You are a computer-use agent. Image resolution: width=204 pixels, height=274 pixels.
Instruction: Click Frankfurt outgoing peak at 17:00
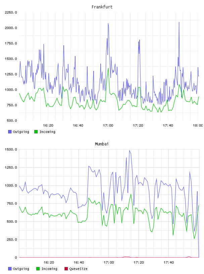pos(108,24)
